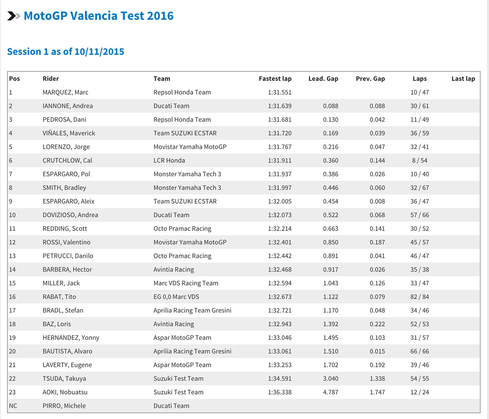Select the ROSSI, Valentino row

click(66, 242)
